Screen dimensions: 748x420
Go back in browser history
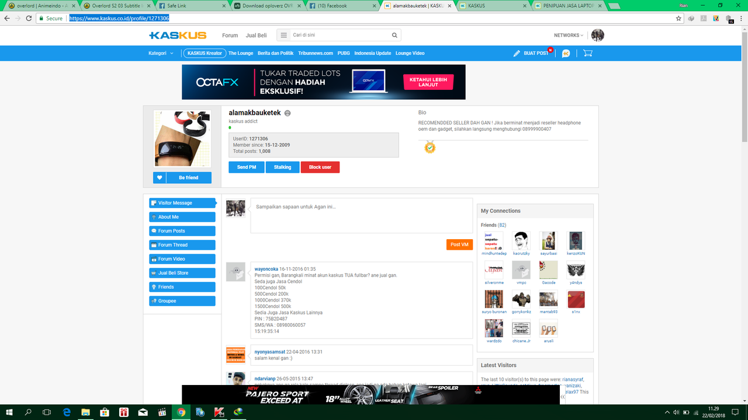pyautogui.click(x=6, y=19)
